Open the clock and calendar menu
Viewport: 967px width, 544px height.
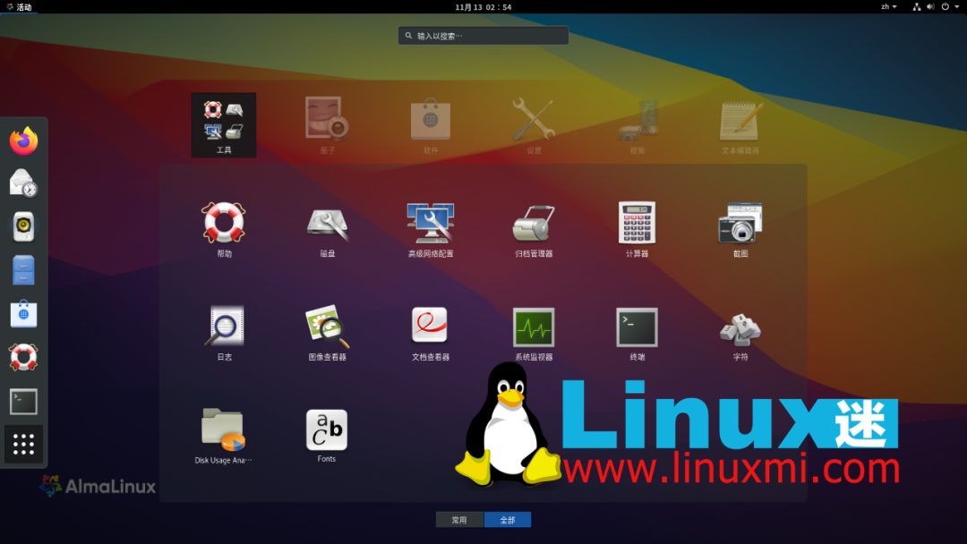(x=483, y=7)
